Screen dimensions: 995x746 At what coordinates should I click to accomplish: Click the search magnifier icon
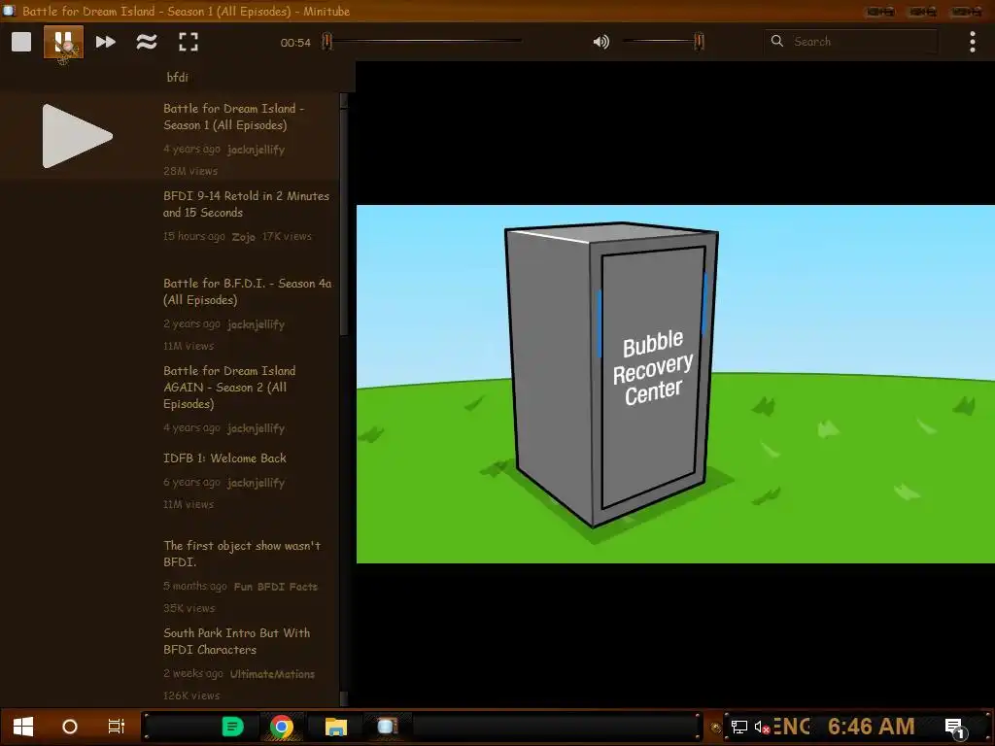click(x=776, y=41)
